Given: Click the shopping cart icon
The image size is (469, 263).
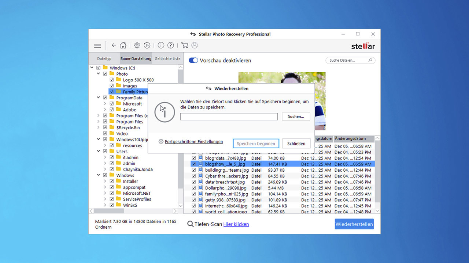Looking at the screenshot, I should [x=185, y=45].
